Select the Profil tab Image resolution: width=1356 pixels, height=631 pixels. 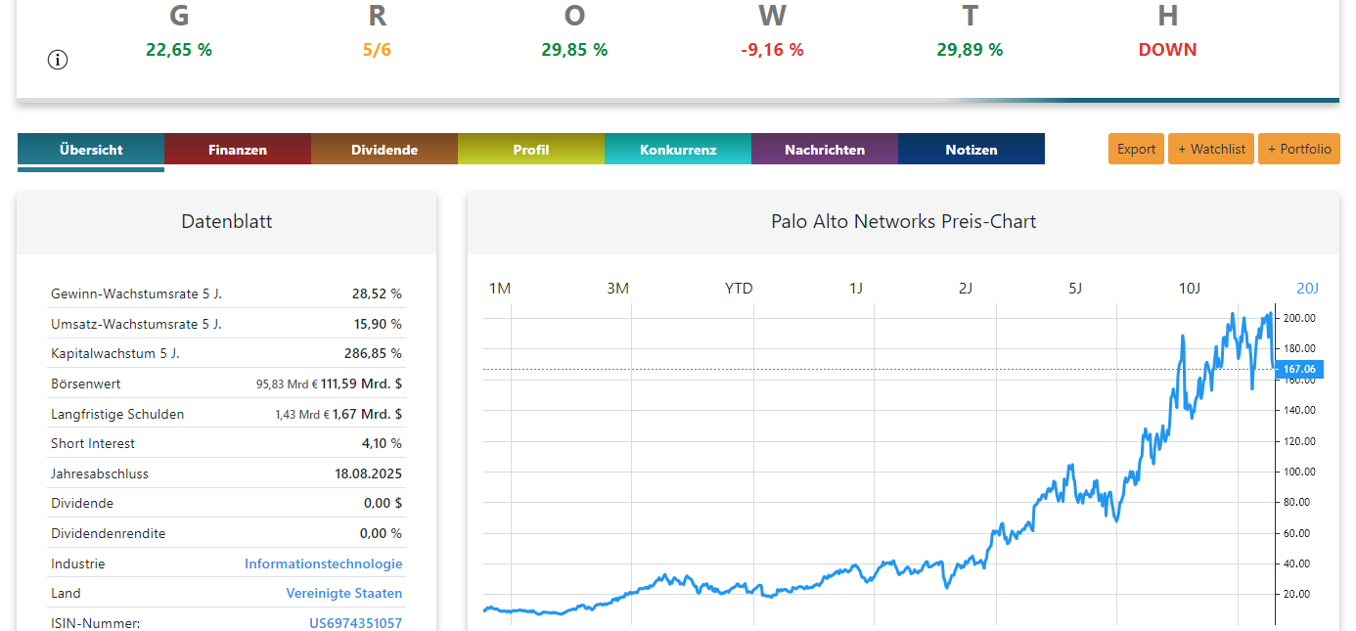(x=531, y=150)
